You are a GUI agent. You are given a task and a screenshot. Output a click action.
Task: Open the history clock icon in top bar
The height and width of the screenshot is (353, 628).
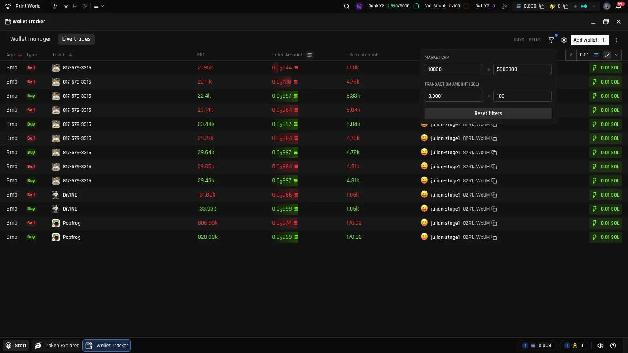[85, 6]
